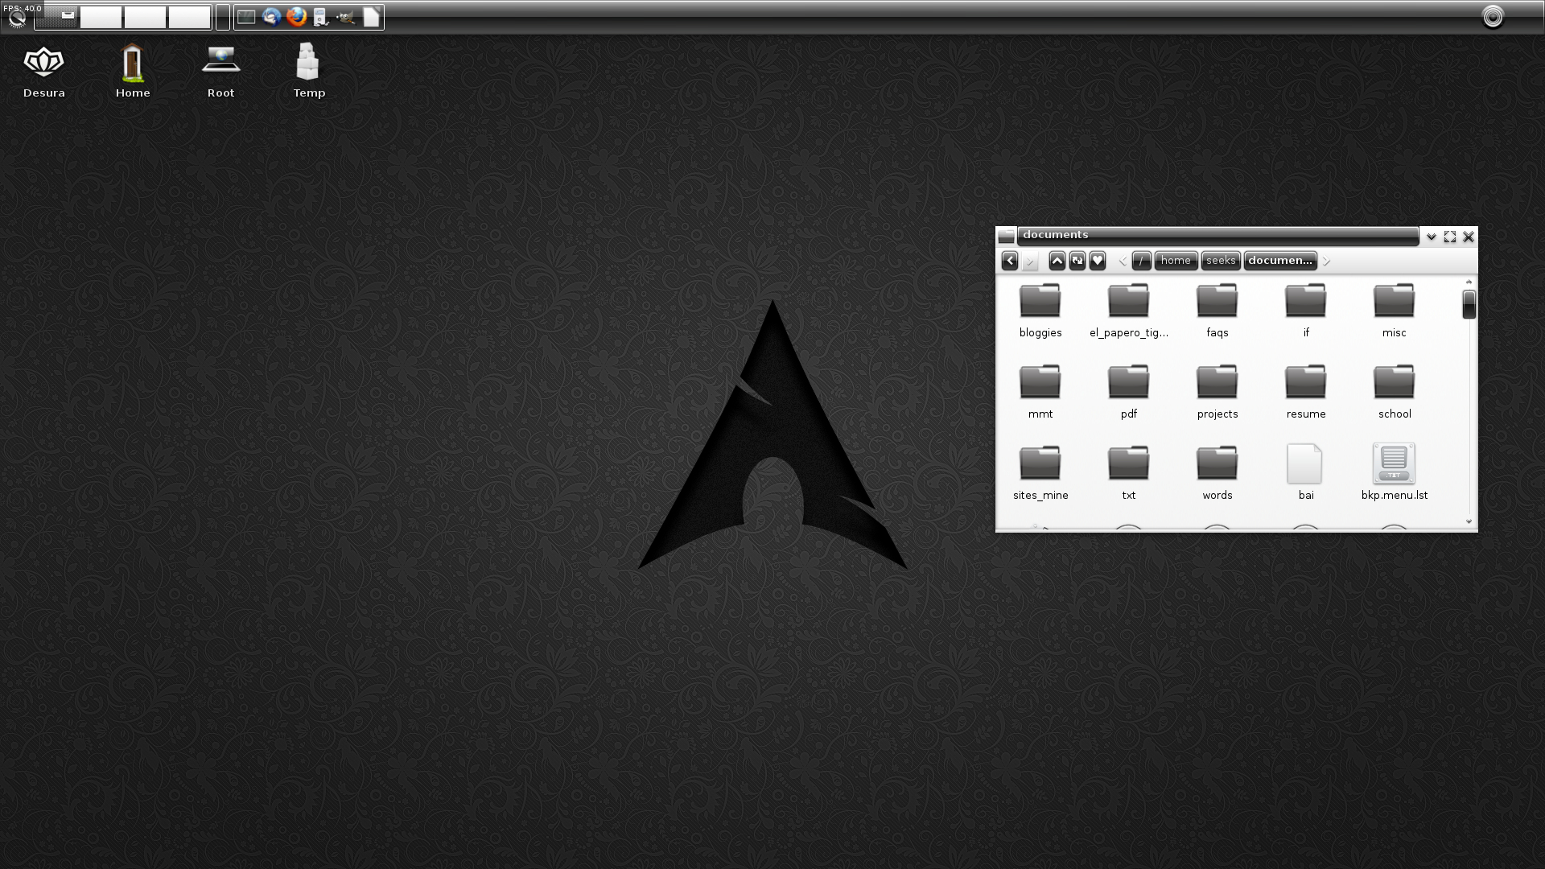Launch LibreOffice from the panel

point(371,16)
